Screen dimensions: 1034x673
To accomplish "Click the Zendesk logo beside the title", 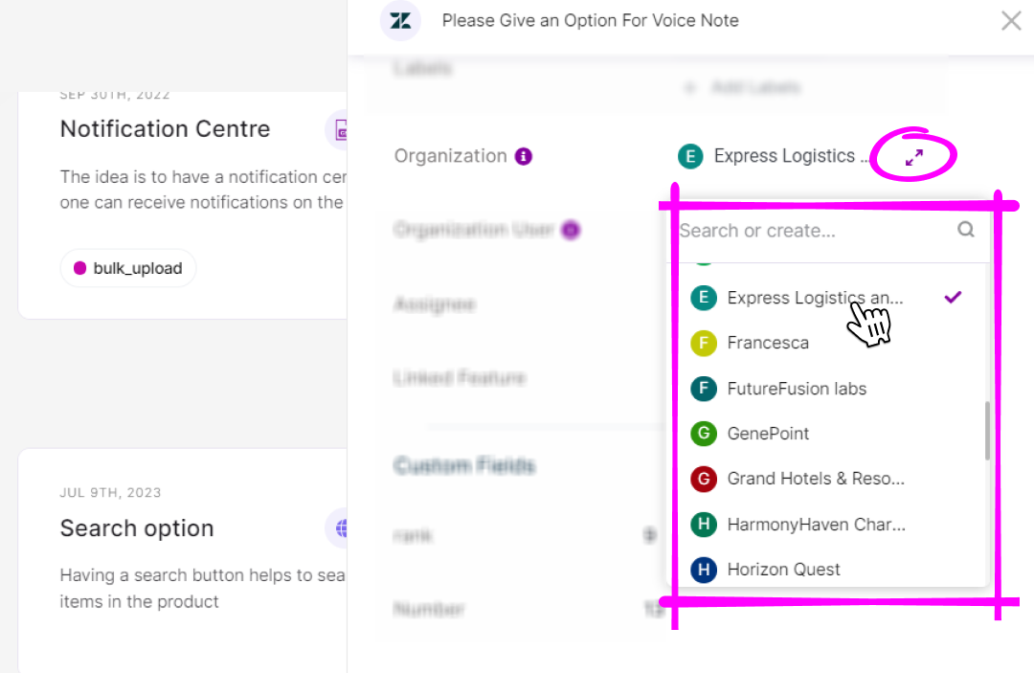I will click(400, 20).
